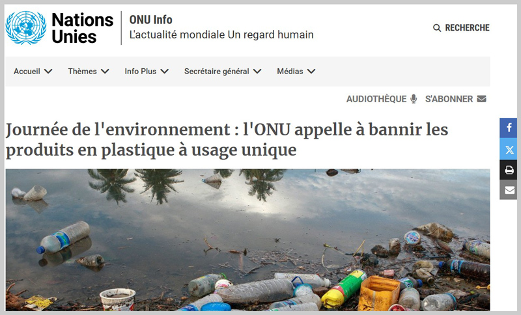Expand the Info Plus dropdown chevron
This screenshot has width=521, height=315.
click(x=165, y=72)
